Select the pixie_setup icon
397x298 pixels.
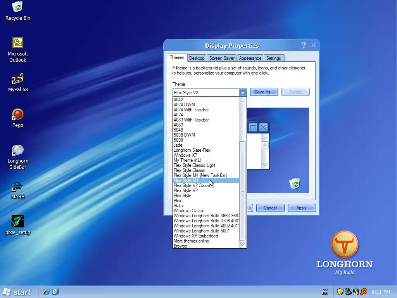pyautogui.click(x=18, y=225)
